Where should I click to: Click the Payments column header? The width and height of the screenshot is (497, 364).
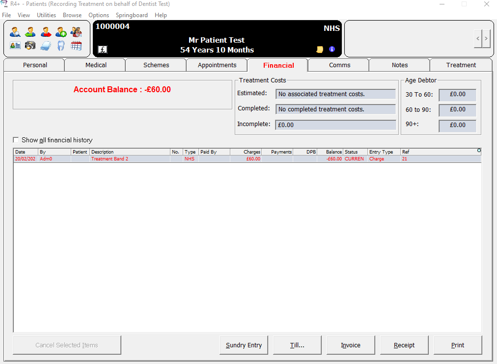tap(277, 152)
